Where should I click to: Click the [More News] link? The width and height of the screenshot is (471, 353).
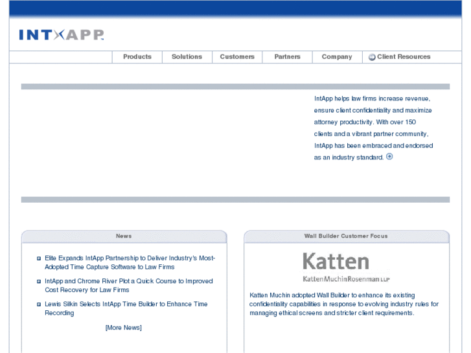(x=123, y=328)
